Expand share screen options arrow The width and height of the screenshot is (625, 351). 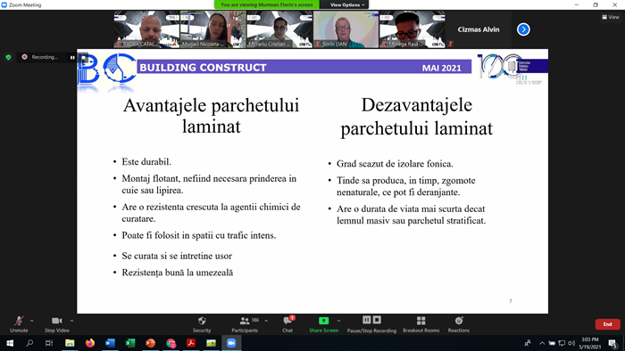338,321
